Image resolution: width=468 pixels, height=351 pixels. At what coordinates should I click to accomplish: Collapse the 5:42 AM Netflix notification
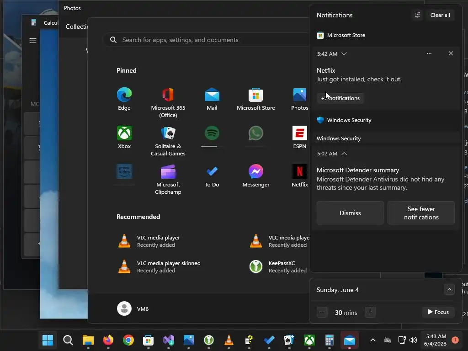344,54
